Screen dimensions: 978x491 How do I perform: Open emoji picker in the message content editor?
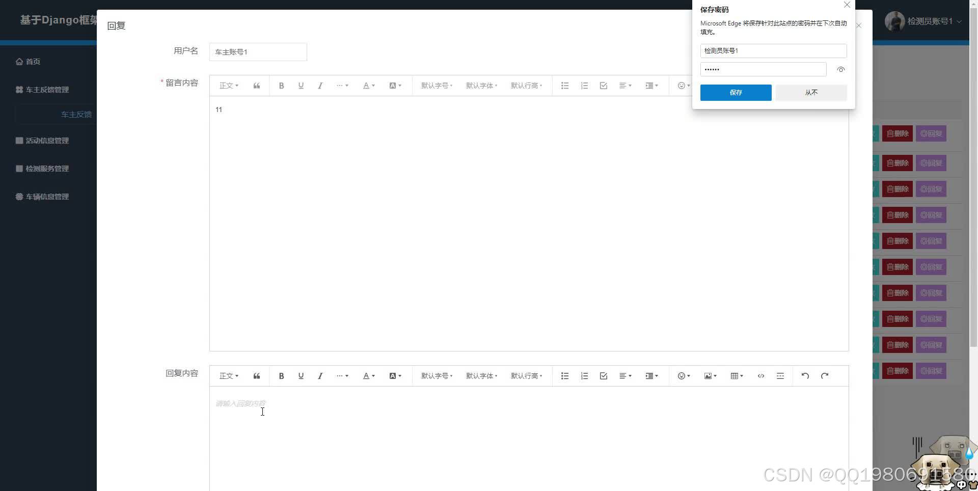click(x=684, y=86)
